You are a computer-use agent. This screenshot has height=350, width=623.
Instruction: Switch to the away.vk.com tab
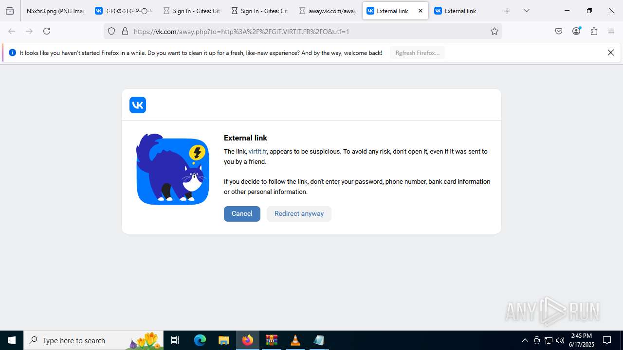(327, 11)
